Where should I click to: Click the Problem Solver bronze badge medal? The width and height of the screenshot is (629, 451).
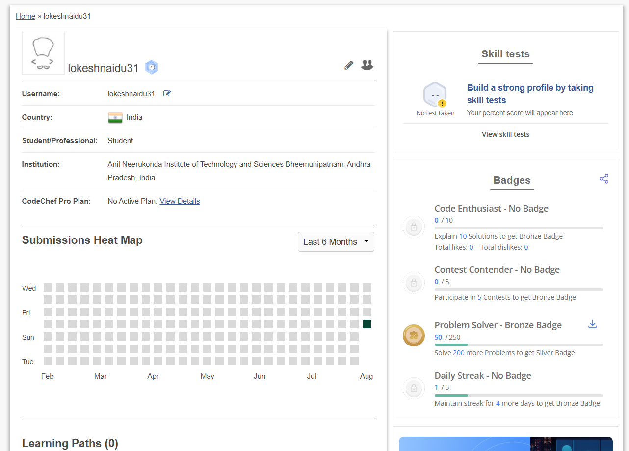pos(414,335)
